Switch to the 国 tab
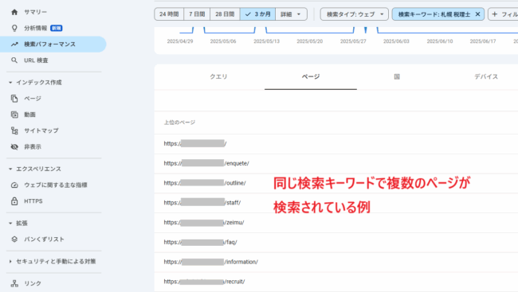Viewport: 518px width, 292px height. (397, 77)
